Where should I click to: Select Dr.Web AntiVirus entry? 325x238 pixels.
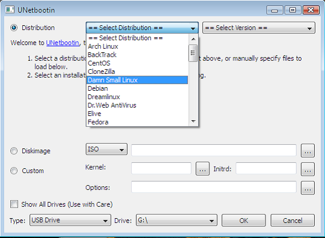pos(137,105)
